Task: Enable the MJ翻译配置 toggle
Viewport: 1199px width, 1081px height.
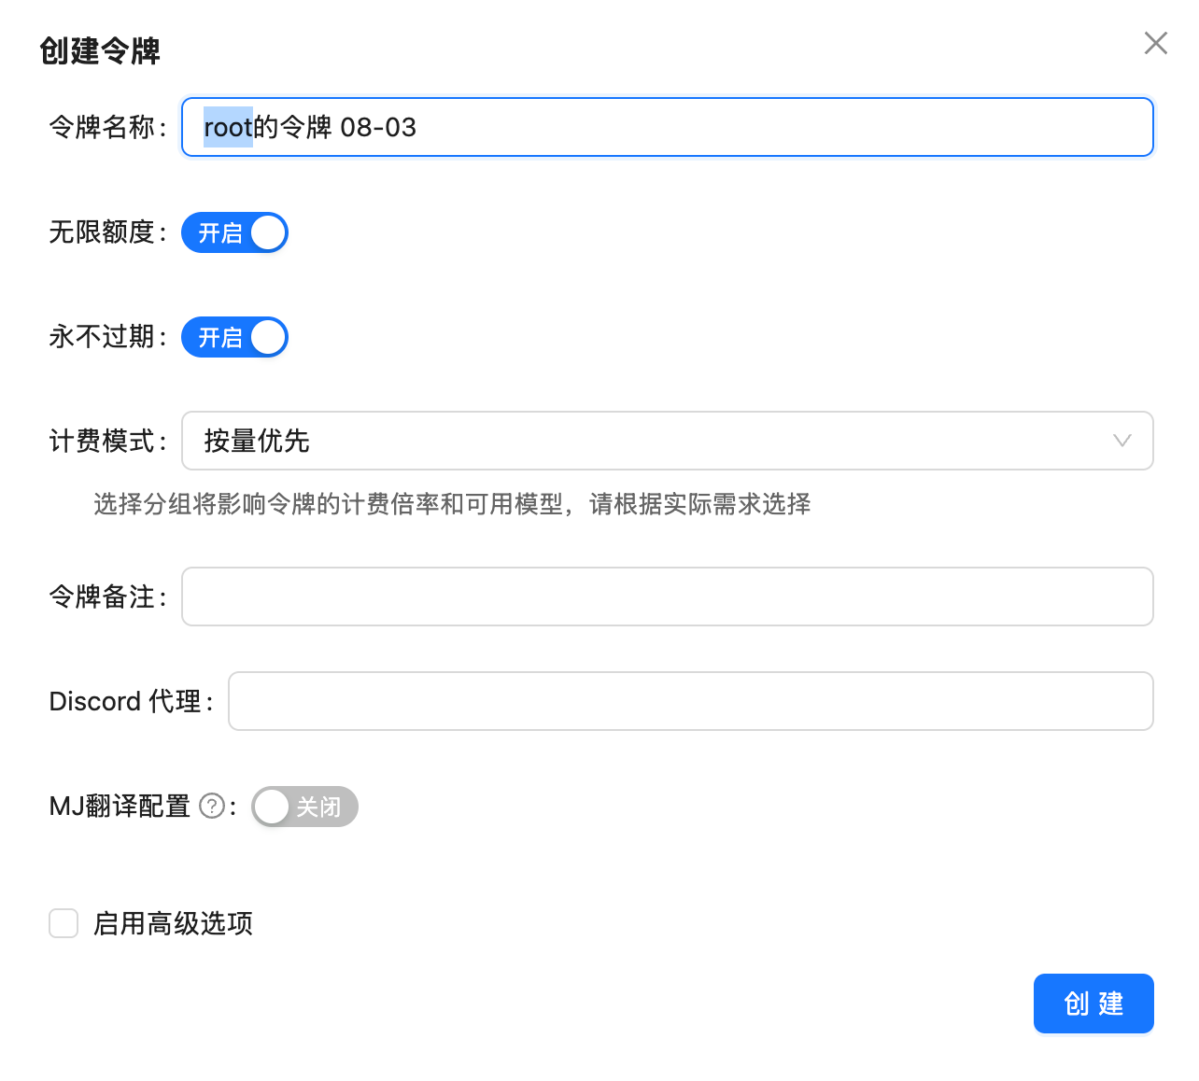Action: tap(303, 807)
